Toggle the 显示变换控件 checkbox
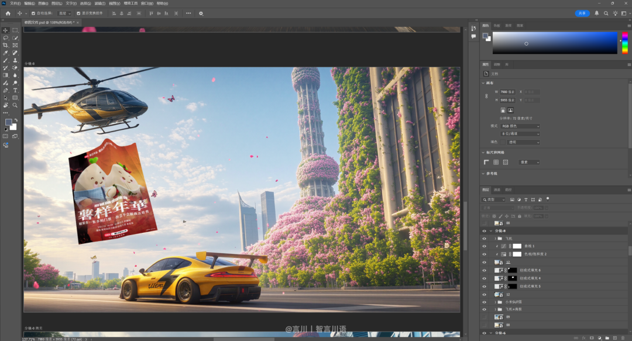The height and width of the screenshot is (341, 632). tap(78, 13)
